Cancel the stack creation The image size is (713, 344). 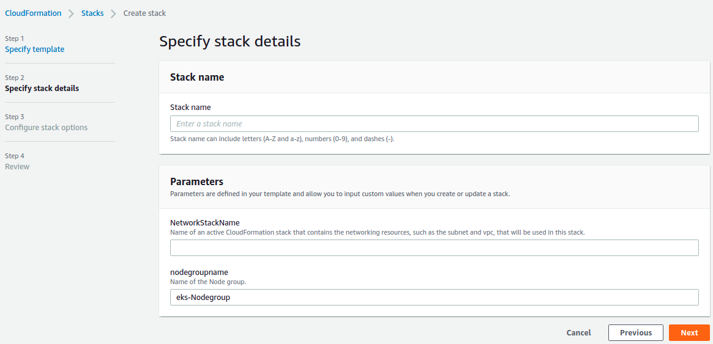579,332
